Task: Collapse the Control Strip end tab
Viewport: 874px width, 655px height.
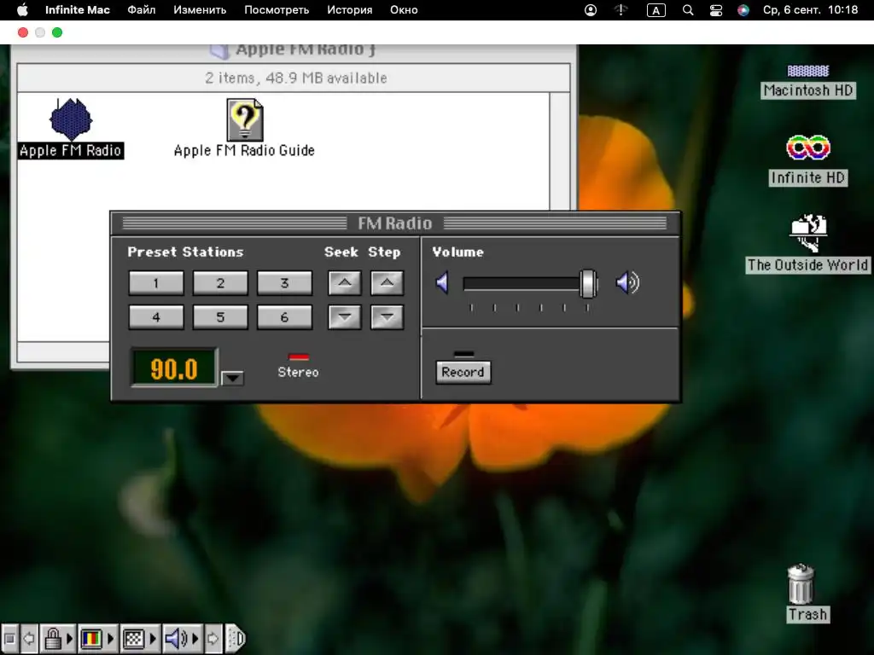Action: pos(236,638)
